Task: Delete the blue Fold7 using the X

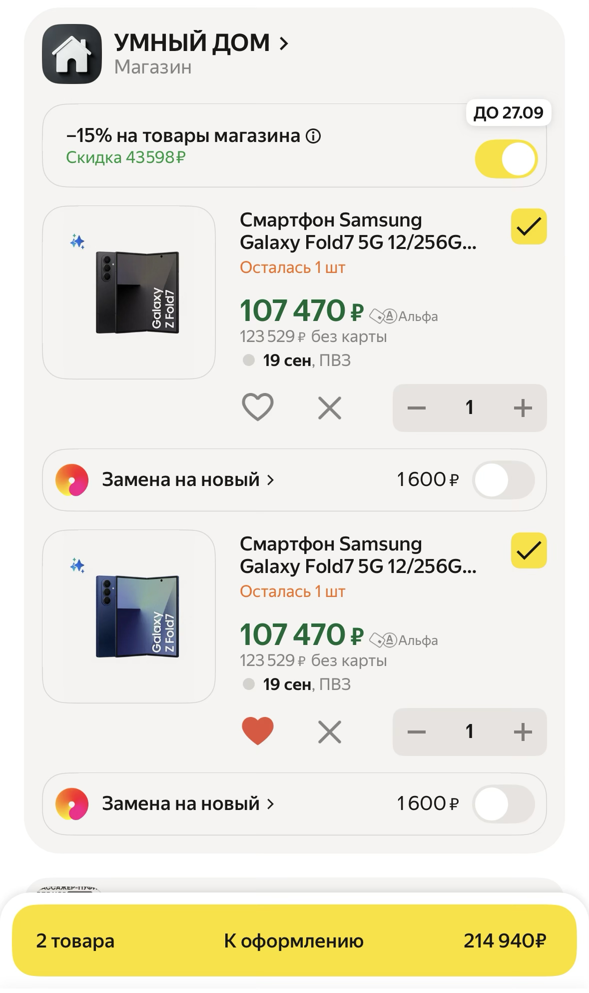Action: [x=330, y=732]
